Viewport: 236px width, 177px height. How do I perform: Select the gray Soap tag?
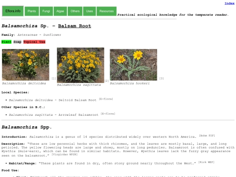tap(17, 42)
